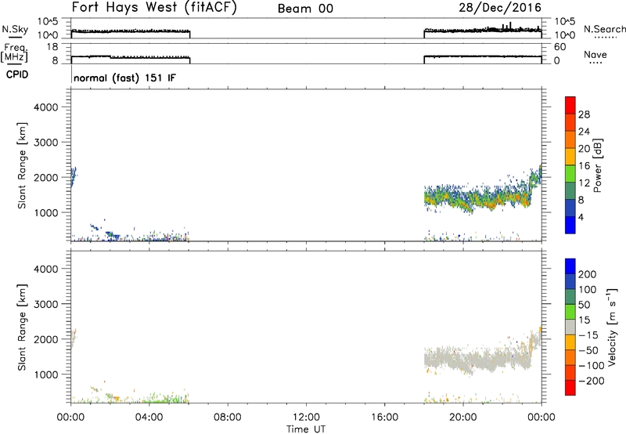Select the red top segment of Power colorbar
The image size is (626, 434).
(x=570, y=105)
